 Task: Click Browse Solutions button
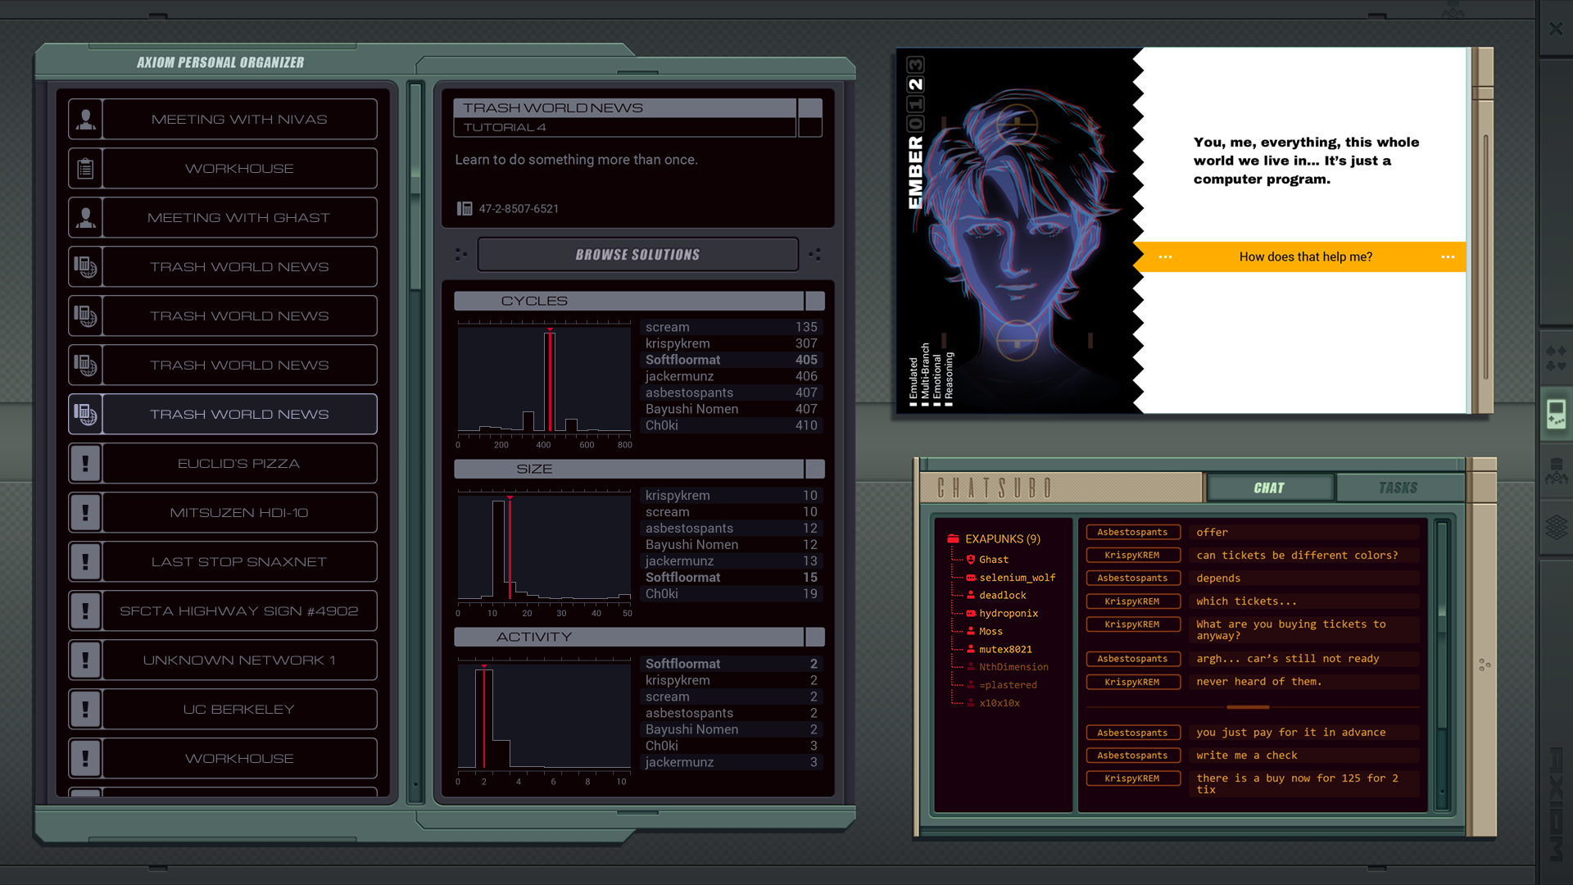point(637,255)
